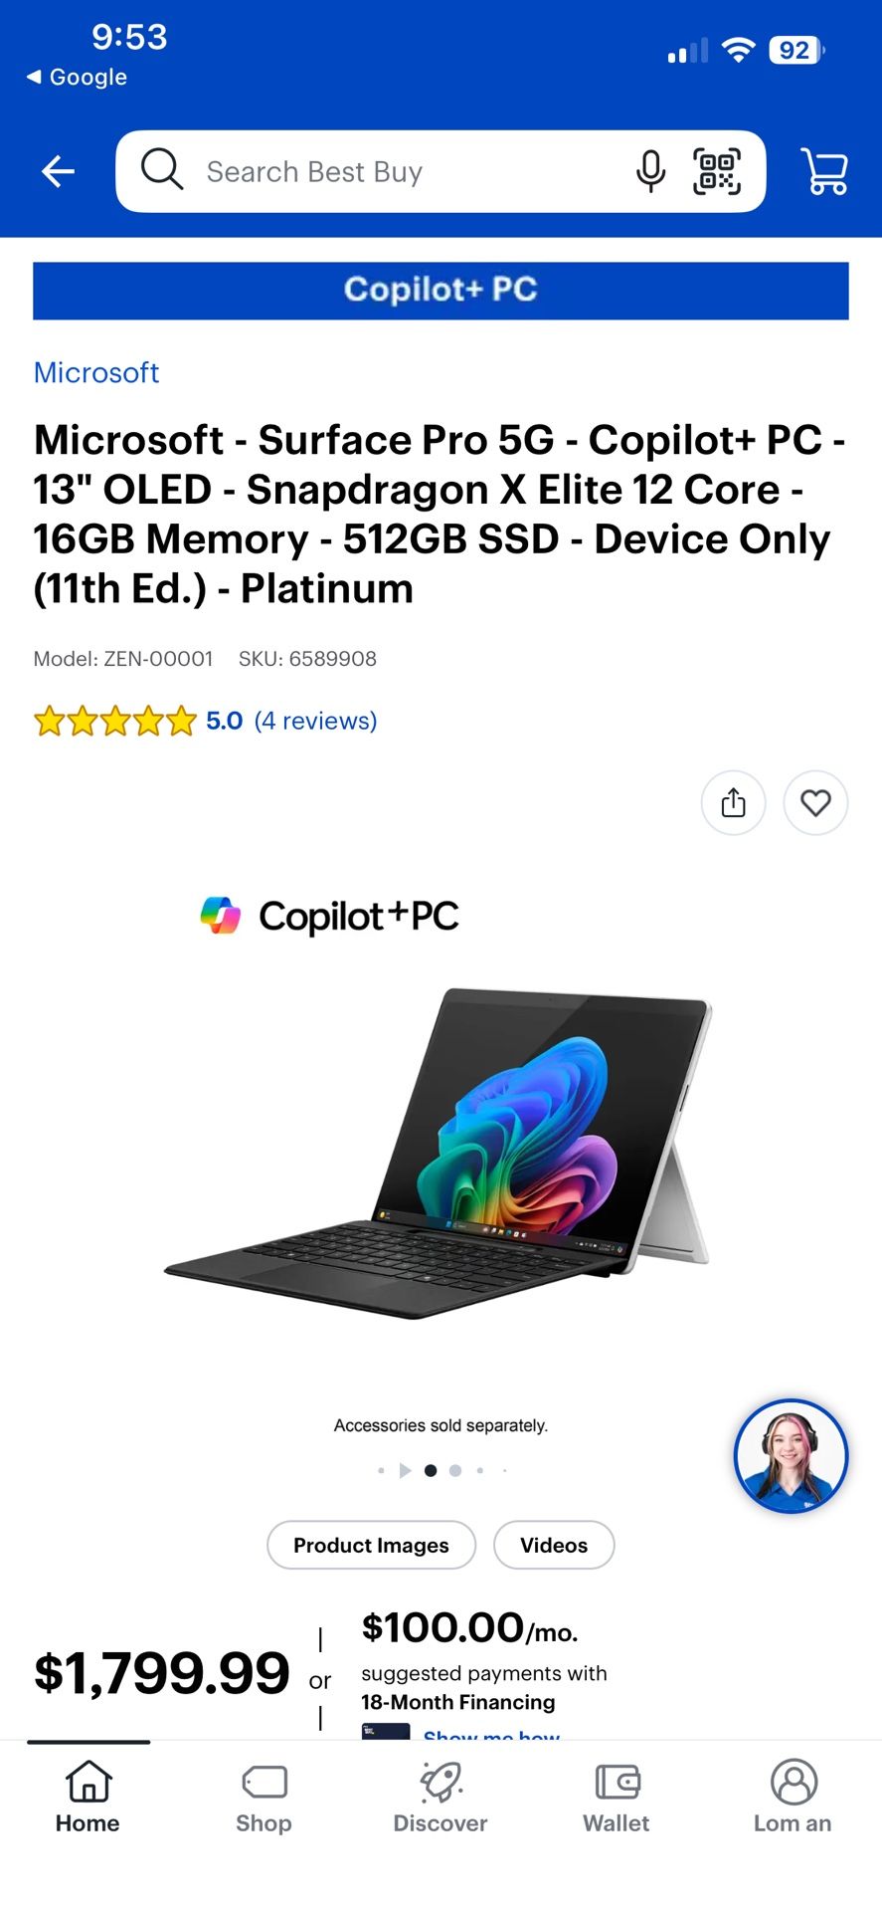Switch to the Shop tab
882x1911 pixels.
[264, 1798]
